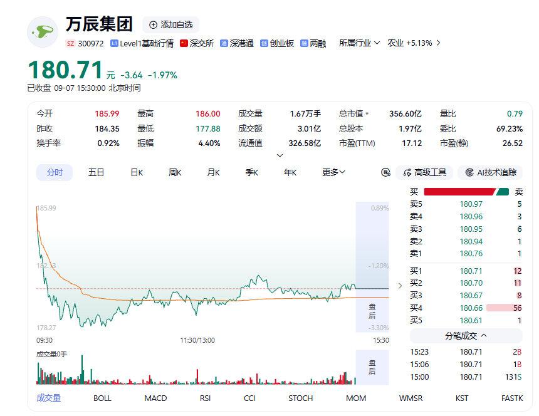
Task: Click the 万辰集团 company logo icon
Action: pyautogui.click(x=43, y=32)
